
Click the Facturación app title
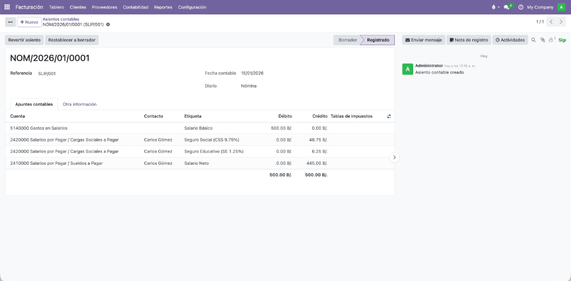(x=29, y=7)
